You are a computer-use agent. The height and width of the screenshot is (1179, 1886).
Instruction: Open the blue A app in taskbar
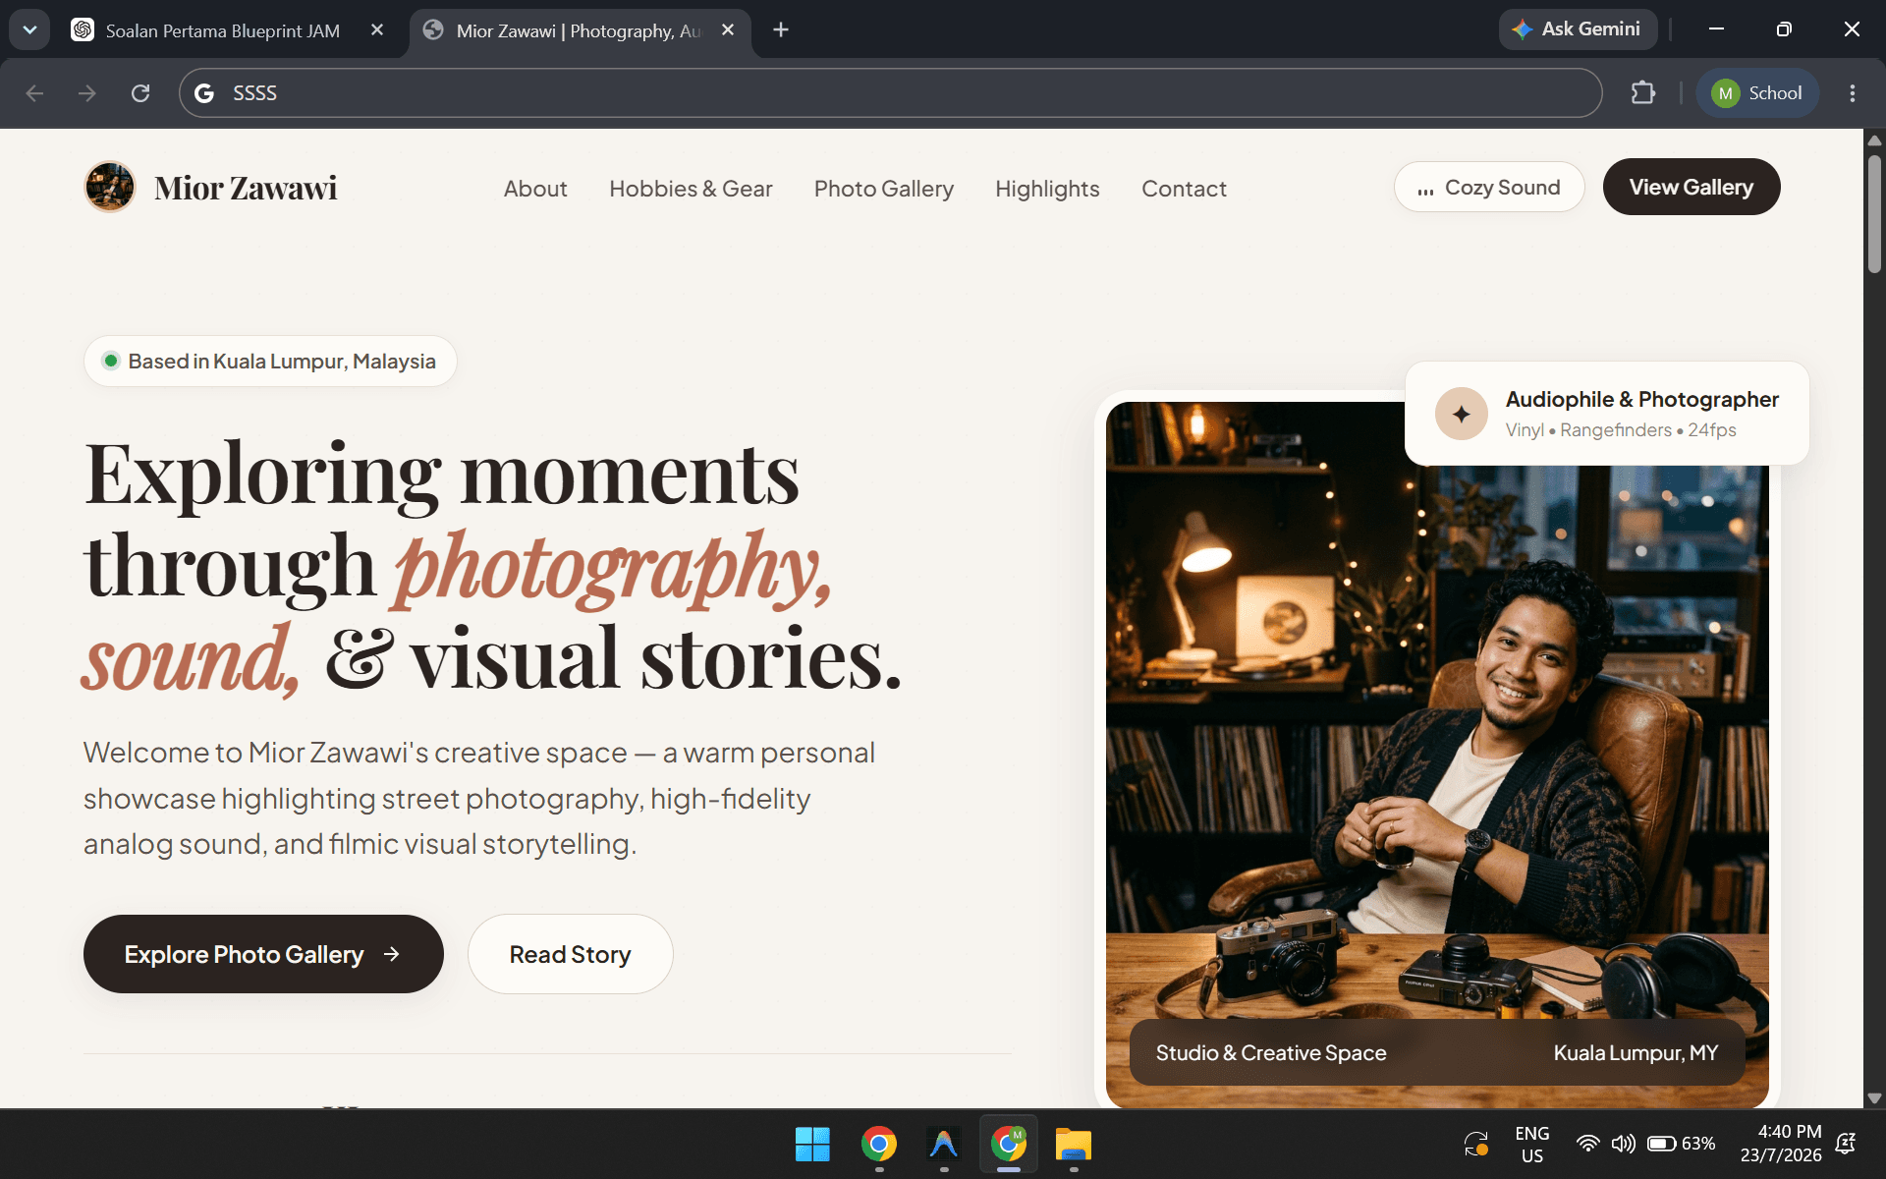(944, 1144)
